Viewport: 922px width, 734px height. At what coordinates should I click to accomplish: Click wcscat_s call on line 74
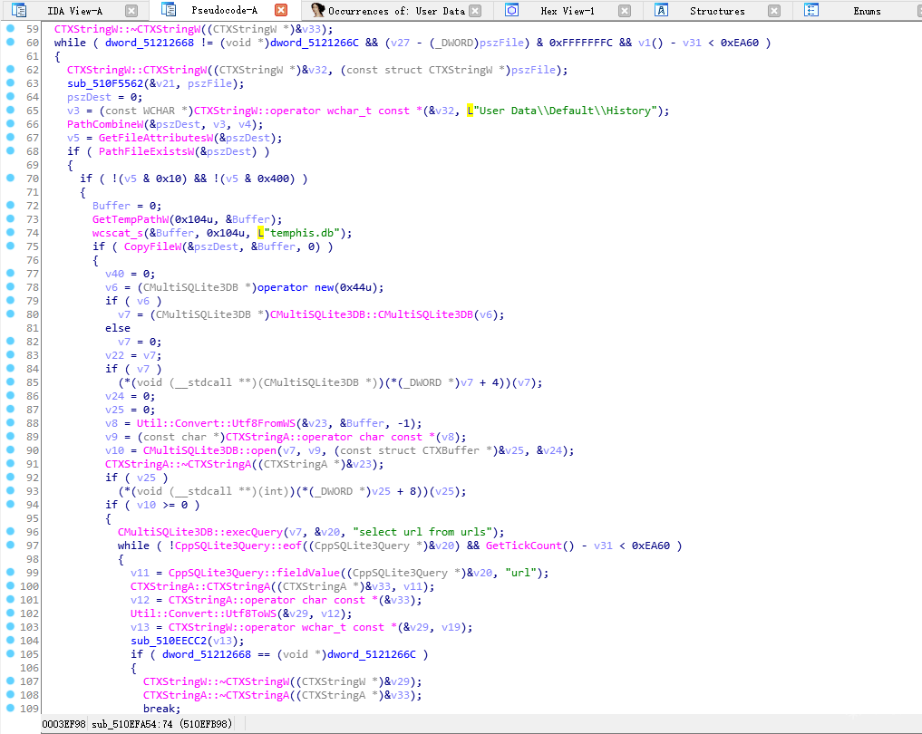coord(118,233)
